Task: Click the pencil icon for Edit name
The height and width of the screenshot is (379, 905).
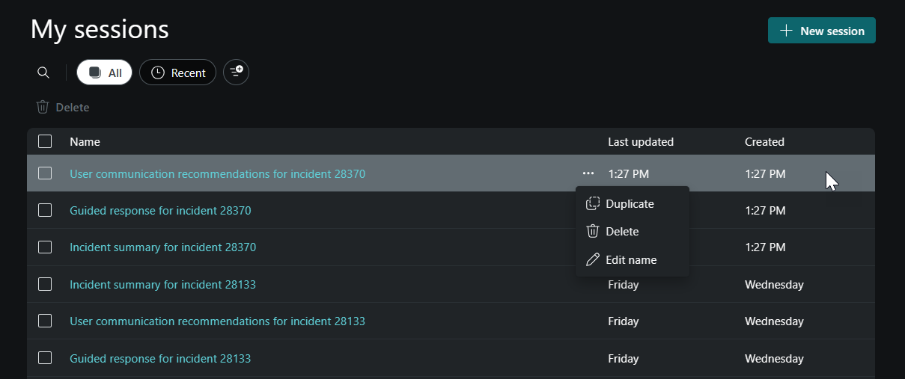Action: point(593,259)
